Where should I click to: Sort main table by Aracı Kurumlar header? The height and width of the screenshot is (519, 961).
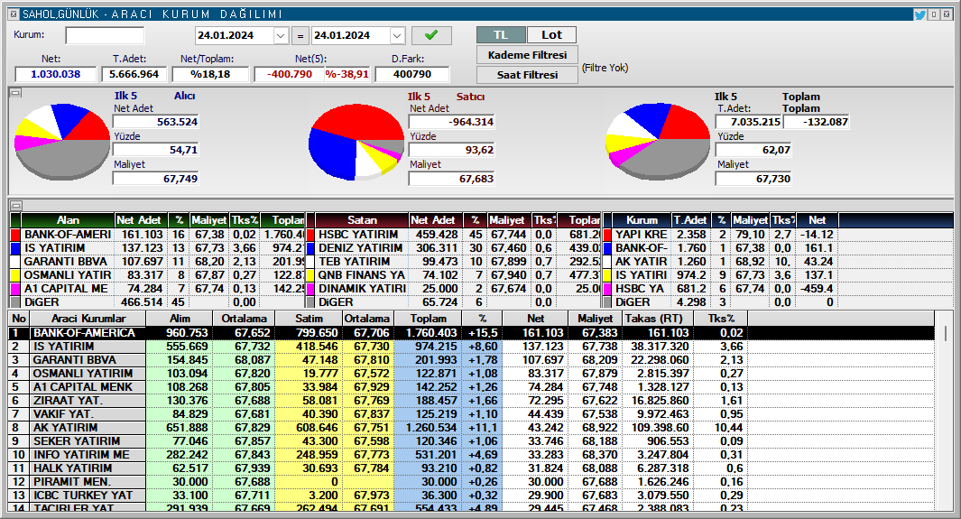click(x=88, y=319)
